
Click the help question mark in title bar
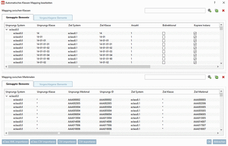(214, 3)
